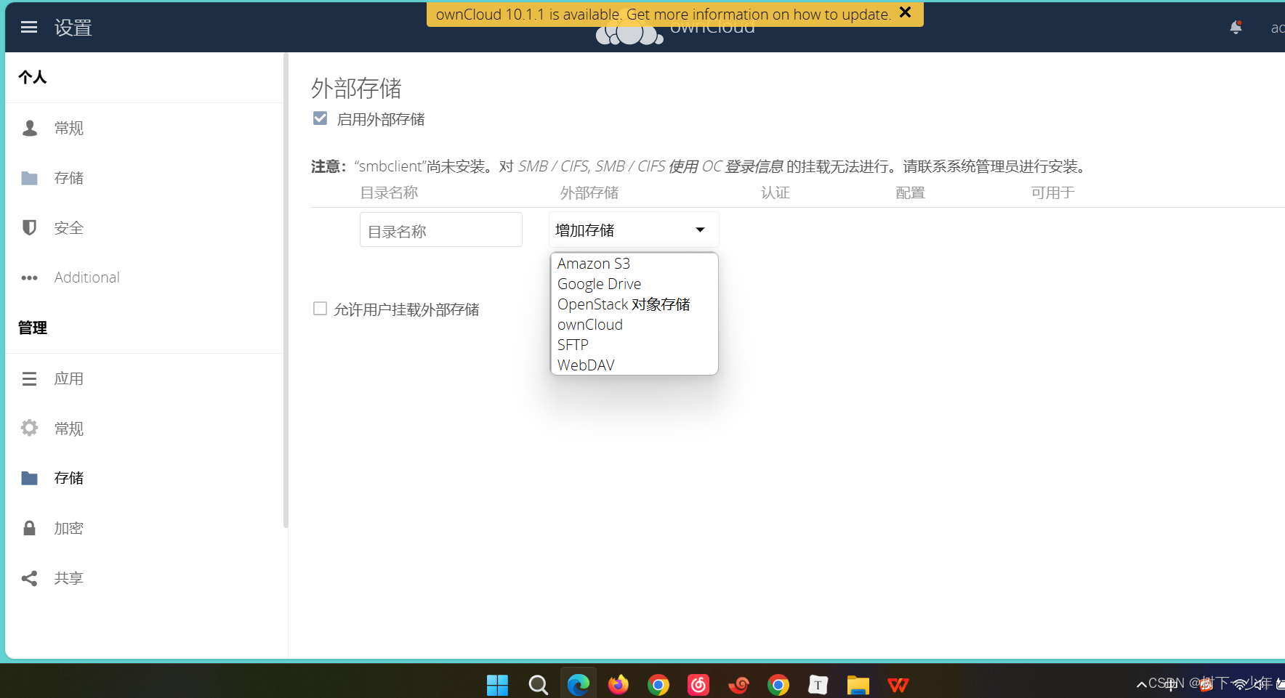Image resolution: width=1285 pixels, height=698 pixels.
Task: Select 共享 label in admin sidebar
Action: (x=69, y=578)
